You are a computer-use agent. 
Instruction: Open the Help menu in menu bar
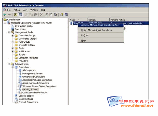[43, 10]
